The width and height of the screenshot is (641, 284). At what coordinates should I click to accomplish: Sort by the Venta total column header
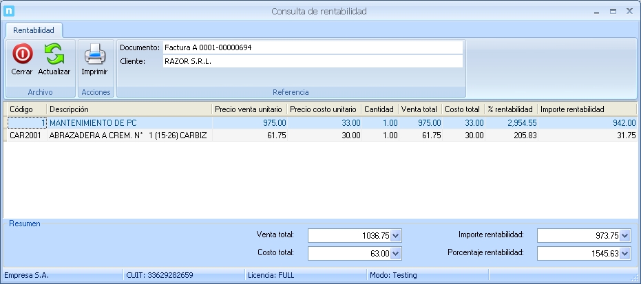click(420, 109)
